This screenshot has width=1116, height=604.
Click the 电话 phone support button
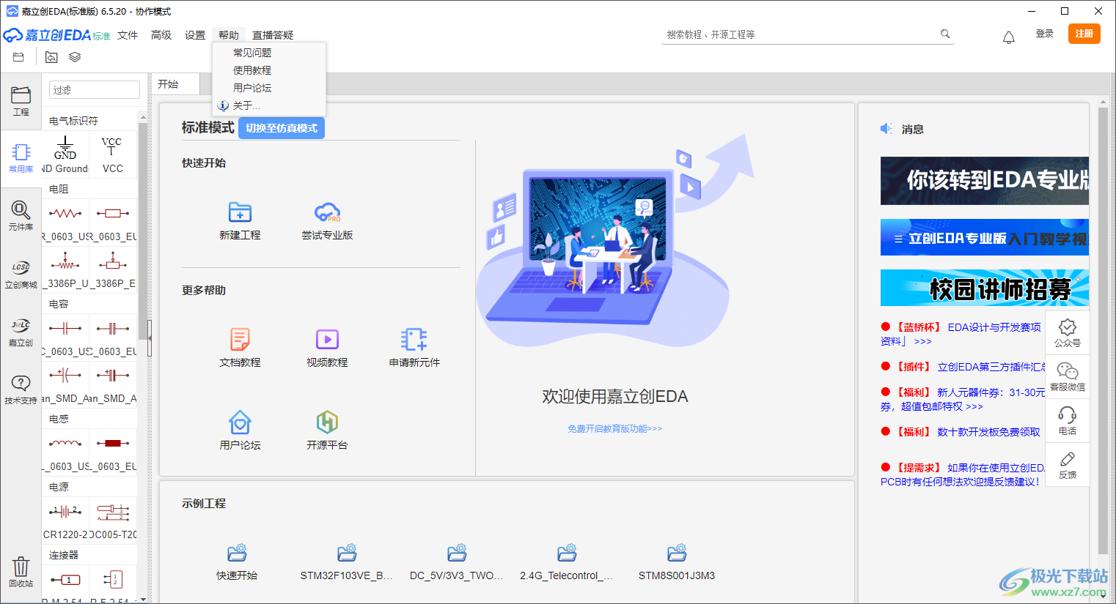point(1068,420)
